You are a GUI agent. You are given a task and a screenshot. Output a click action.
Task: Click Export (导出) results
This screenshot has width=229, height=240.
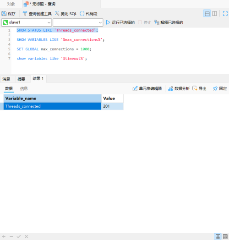(x=199, y=88)
